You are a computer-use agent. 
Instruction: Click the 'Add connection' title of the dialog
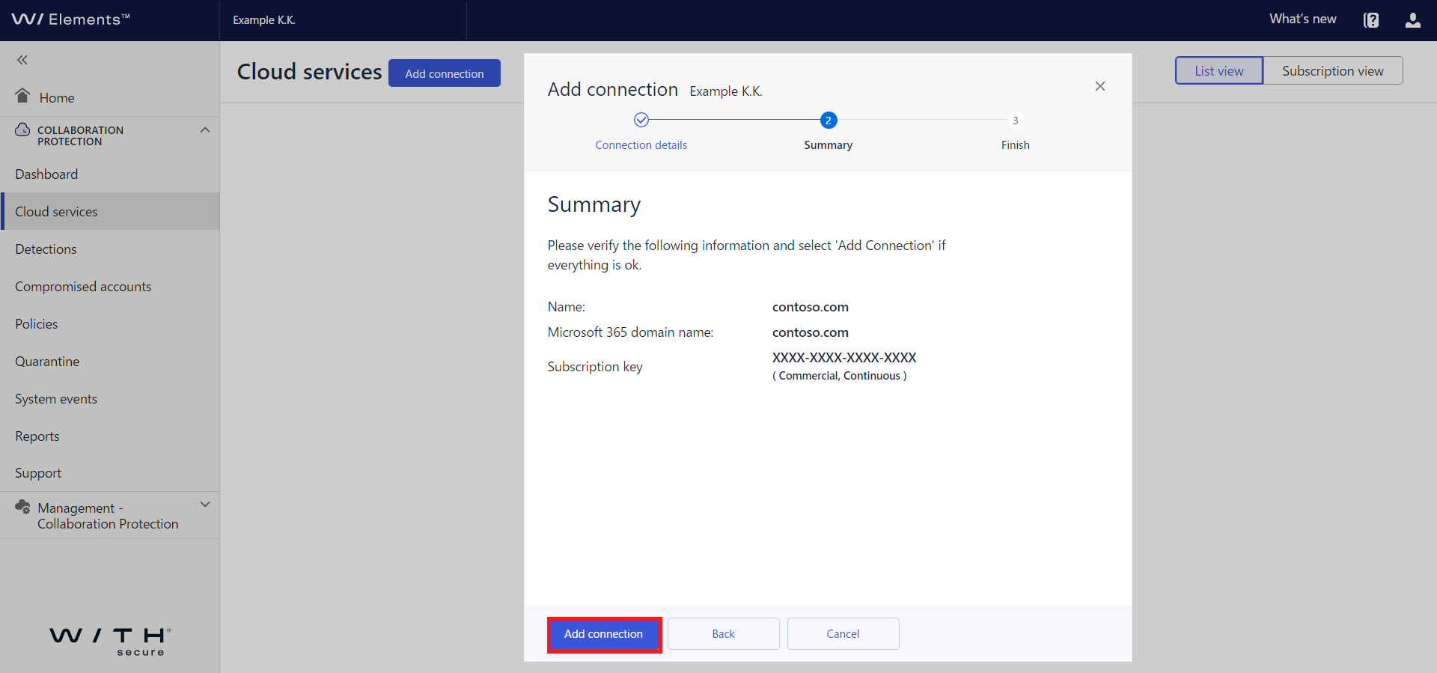pyautogui.click(x=613, y=90)
